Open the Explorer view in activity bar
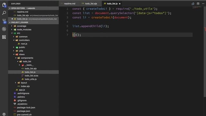 (4, 5)
